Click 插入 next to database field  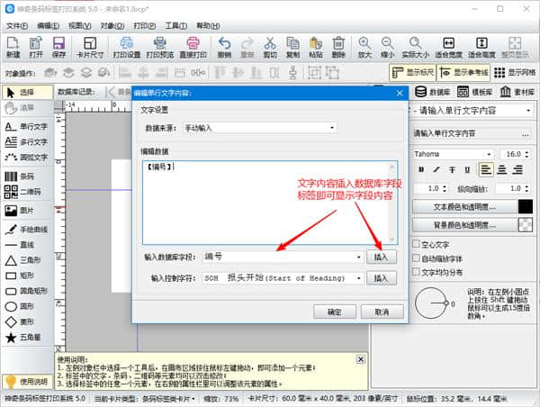[x=381, y=258]
